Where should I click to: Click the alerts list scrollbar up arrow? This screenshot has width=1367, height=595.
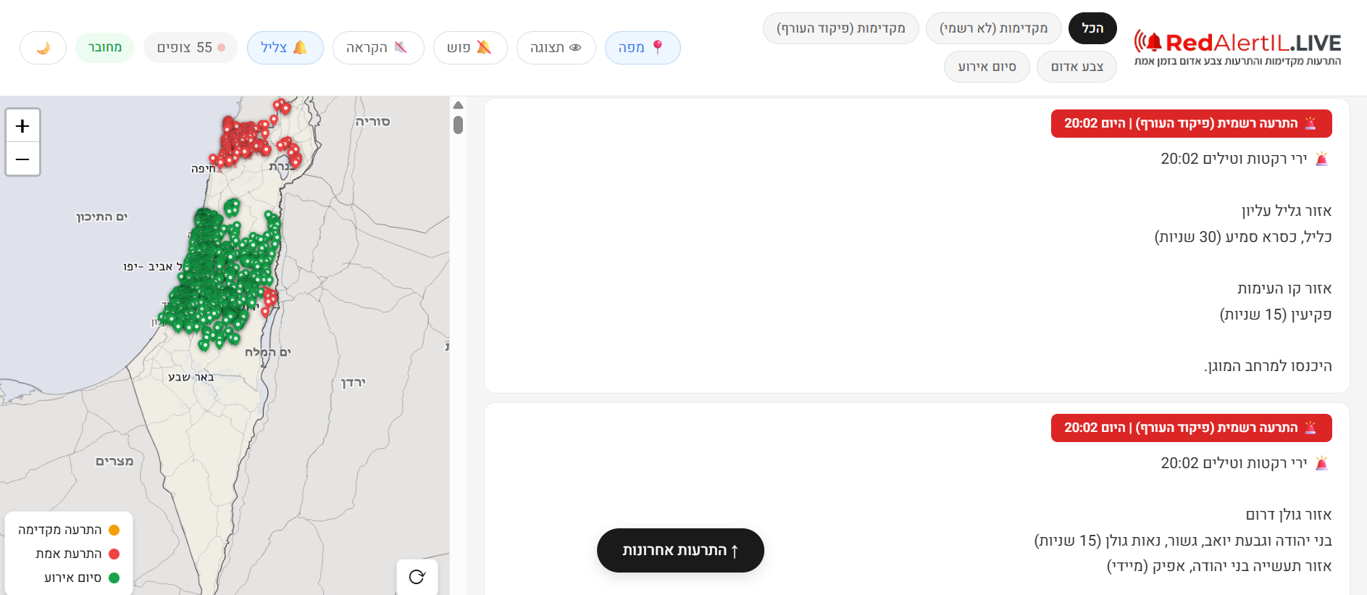click(x=458, y=106)
